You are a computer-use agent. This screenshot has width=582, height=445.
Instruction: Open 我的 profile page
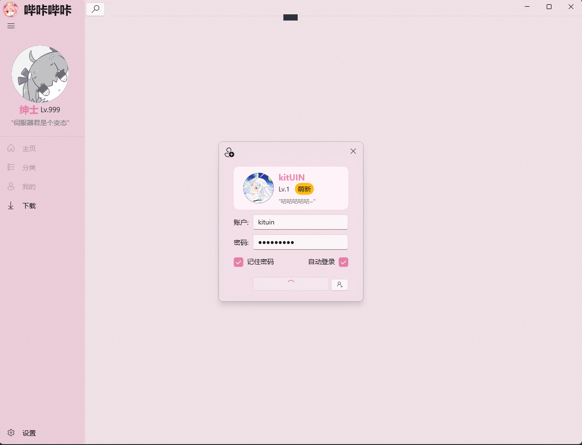[42, 187]
